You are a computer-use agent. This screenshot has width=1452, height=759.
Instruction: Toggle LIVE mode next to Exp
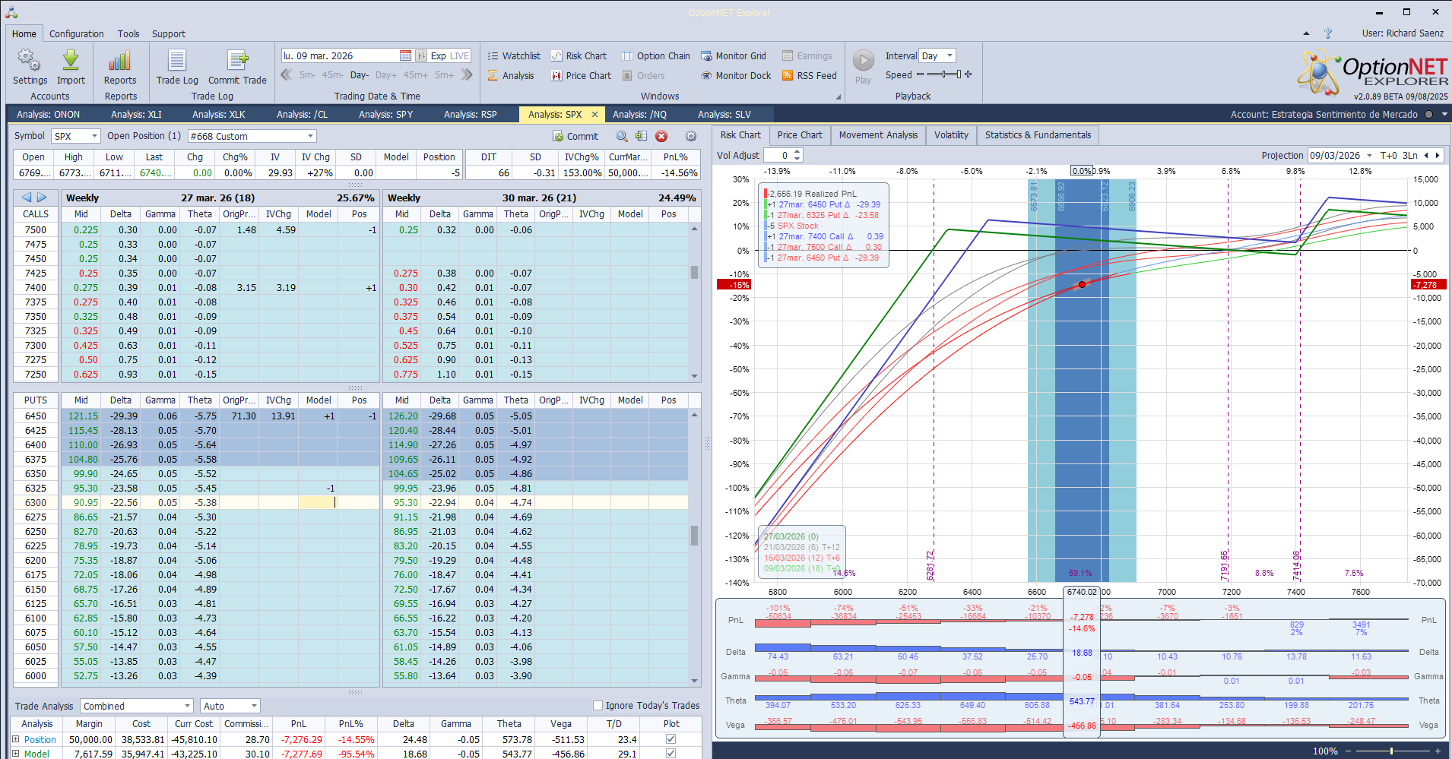click(x=460, y=55)
